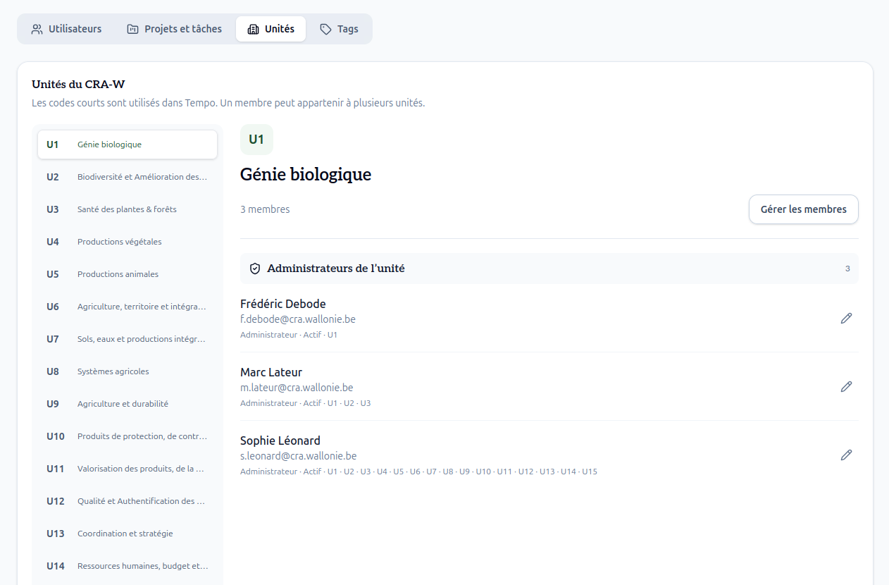Switch to the Utilisateurs tab
The width and height of the screenshot is (889, 585).
pos(66,29)
